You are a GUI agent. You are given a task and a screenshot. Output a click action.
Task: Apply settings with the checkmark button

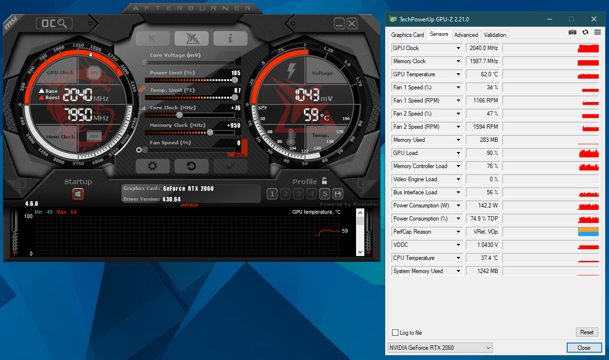coord(231,166)
